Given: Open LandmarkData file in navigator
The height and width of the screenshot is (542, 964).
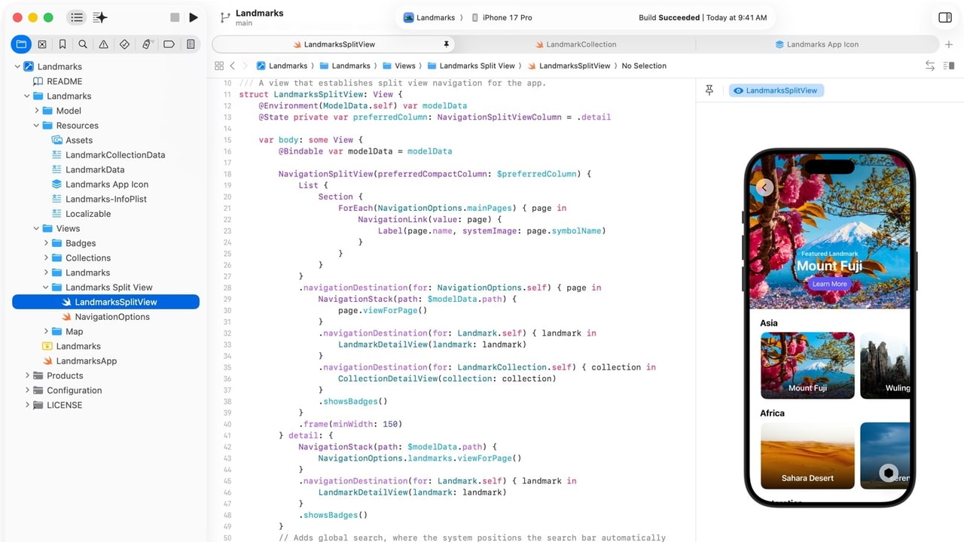Looking at the screenshot, I should pyautogui.click(x=87, y=169).
